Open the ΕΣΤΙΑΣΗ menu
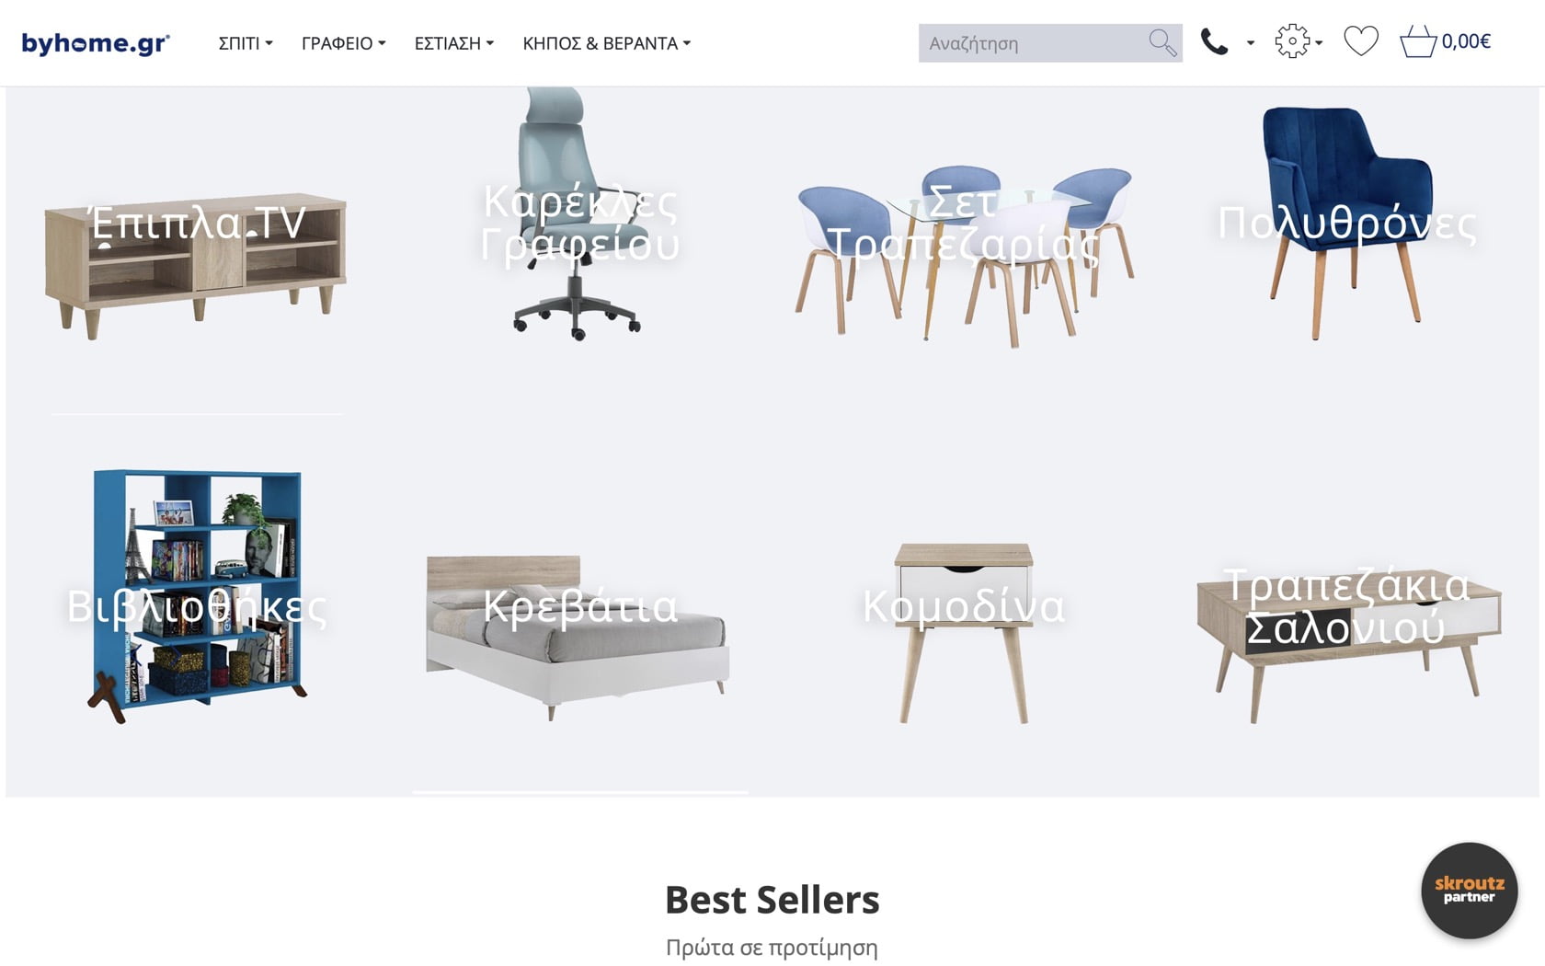The image size is (1545, 966). tap(454, 43)
